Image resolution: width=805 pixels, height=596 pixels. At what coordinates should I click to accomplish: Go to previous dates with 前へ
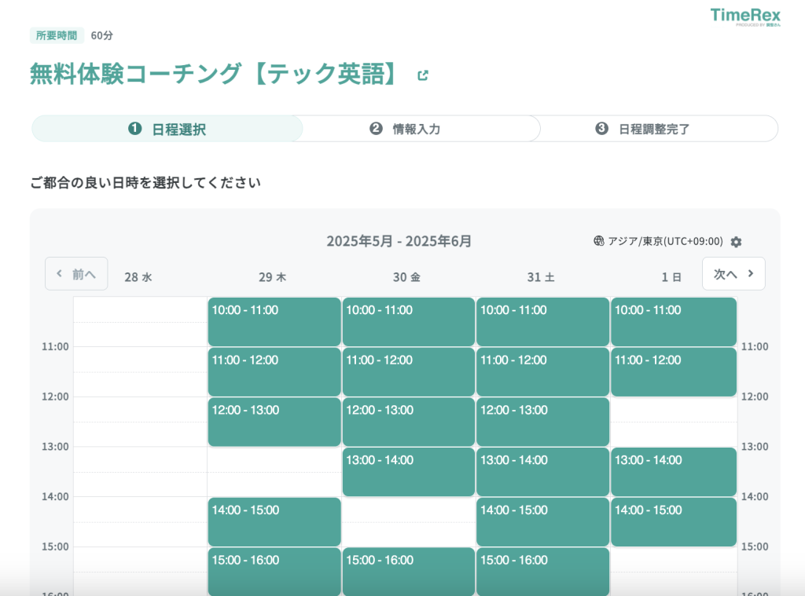click(76, 274)
